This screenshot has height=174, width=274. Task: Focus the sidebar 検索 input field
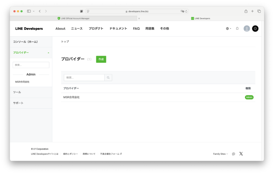click(31, 65)
